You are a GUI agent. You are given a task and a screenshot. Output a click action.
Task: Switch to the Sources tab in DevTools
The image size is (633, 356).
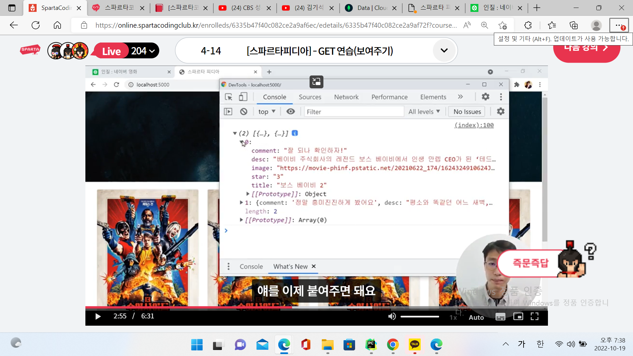(x=310, y=97)
